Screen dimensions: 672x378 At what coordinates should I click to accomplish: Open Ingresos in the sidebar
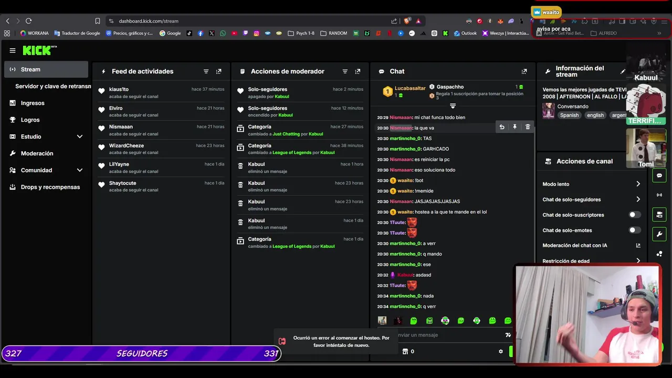click(x=46, y=103)
